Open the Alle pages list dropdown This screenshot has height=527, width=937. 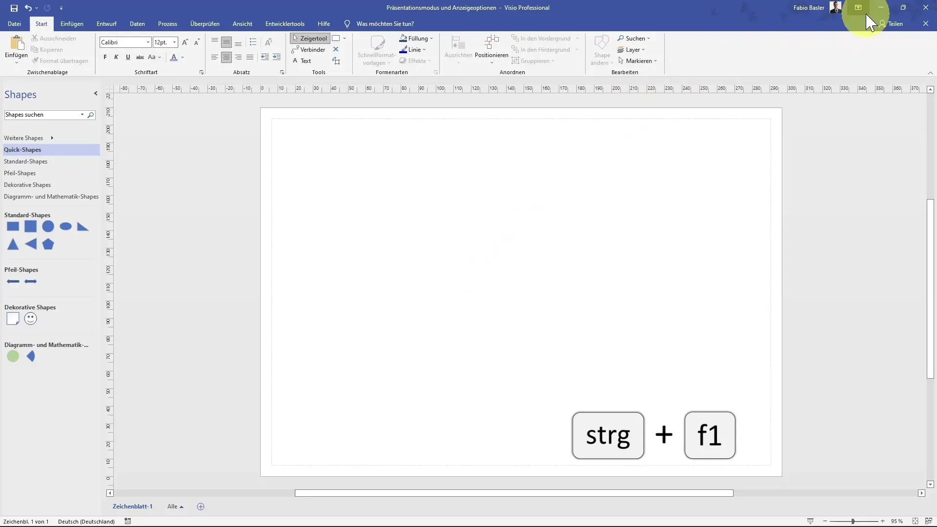pyautogui.click(x=175, y=507)
